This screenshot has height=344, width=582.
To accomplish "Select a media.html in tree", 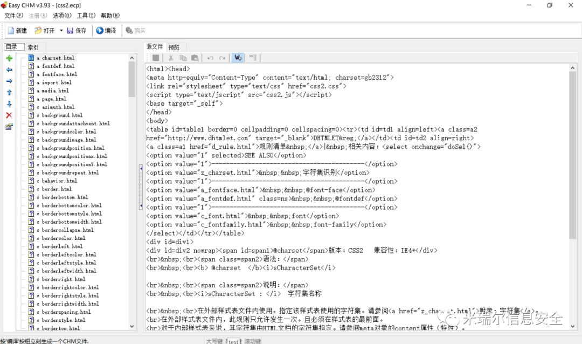I will click(x=53, y=91).
